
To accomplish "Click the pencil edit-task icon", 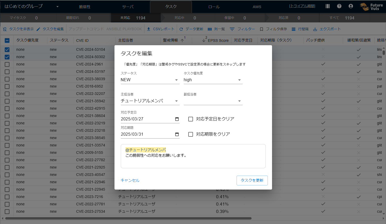I will point(38,29).
